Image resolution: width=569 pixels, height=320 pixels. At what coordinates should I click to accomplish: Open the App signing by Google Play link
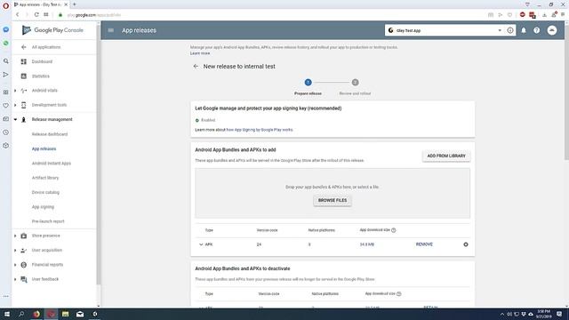(260, 130)
